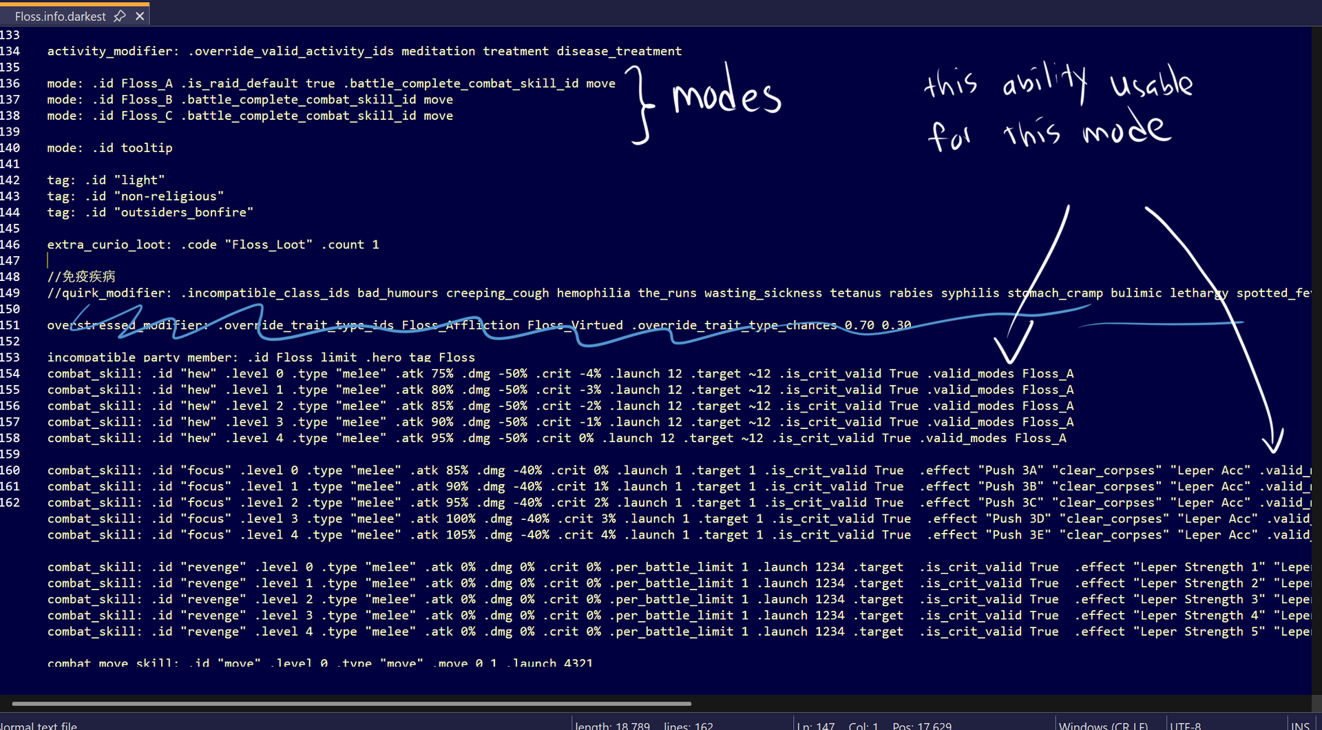Image resolution: width=1322 pixels, height=730 pixels.
Task: Click the Ln: 147 position status entry
Action: (815, 725)
